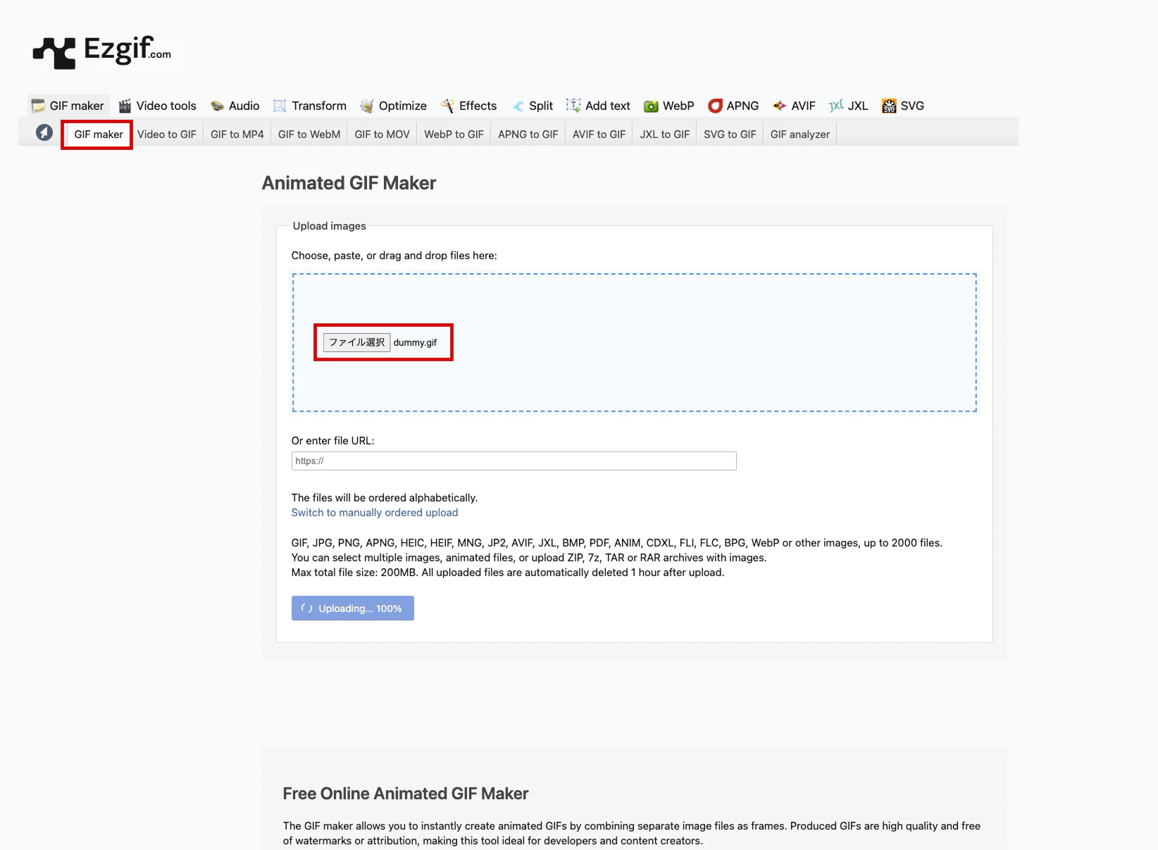Open the Optimize menu
This screenshot has width=1158, height=850.
tap(393, 106)
